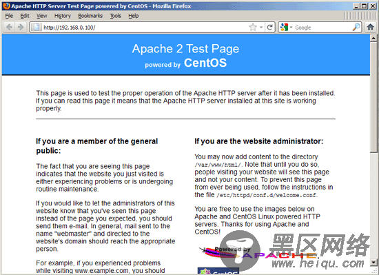Open the History menu
379x275 pixels.
[x=62, y=16]
